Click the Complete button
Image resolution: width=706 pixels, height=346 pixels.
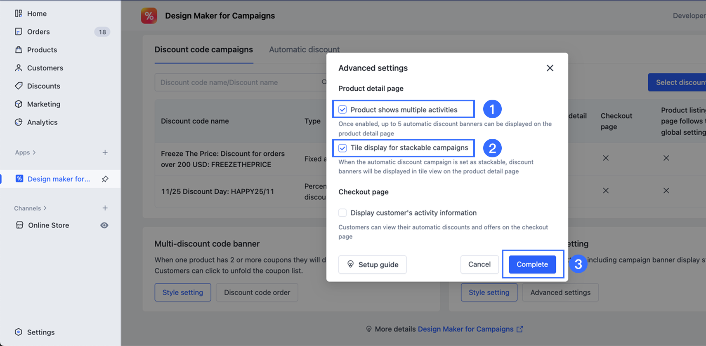point(532,264)
